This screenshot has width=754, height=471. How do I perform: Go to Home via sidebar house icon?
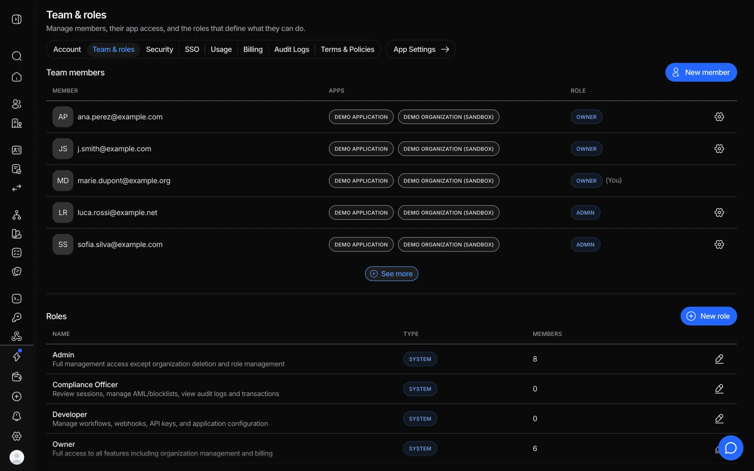pos(16,77)
